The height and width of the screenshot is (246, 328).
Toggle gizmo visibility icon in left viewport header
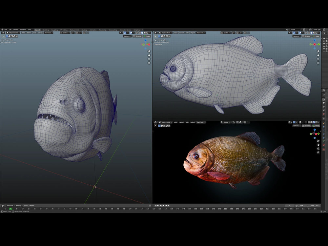125,33
